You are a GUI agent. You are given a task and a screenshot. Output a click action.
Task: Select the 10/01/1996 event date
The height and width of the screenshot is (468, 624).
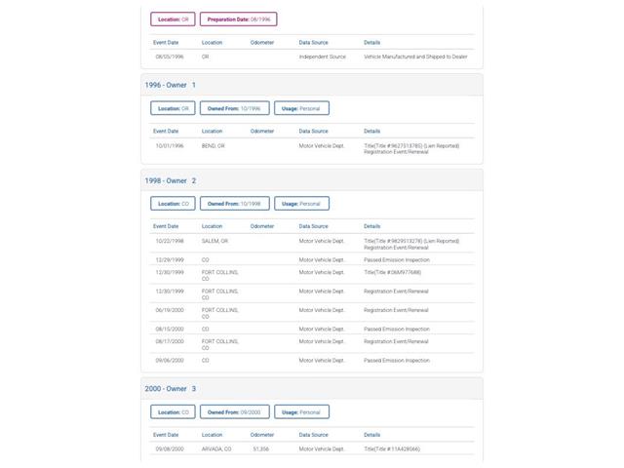pyautogui.click(x=170, y=145)
